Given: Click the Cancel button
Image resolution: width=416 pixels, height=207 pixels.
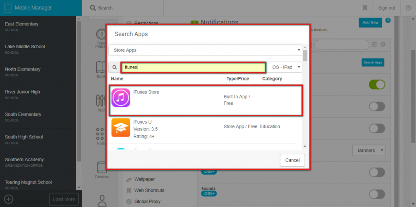Looking at the screenshot, I should click(x=293, y=160).
